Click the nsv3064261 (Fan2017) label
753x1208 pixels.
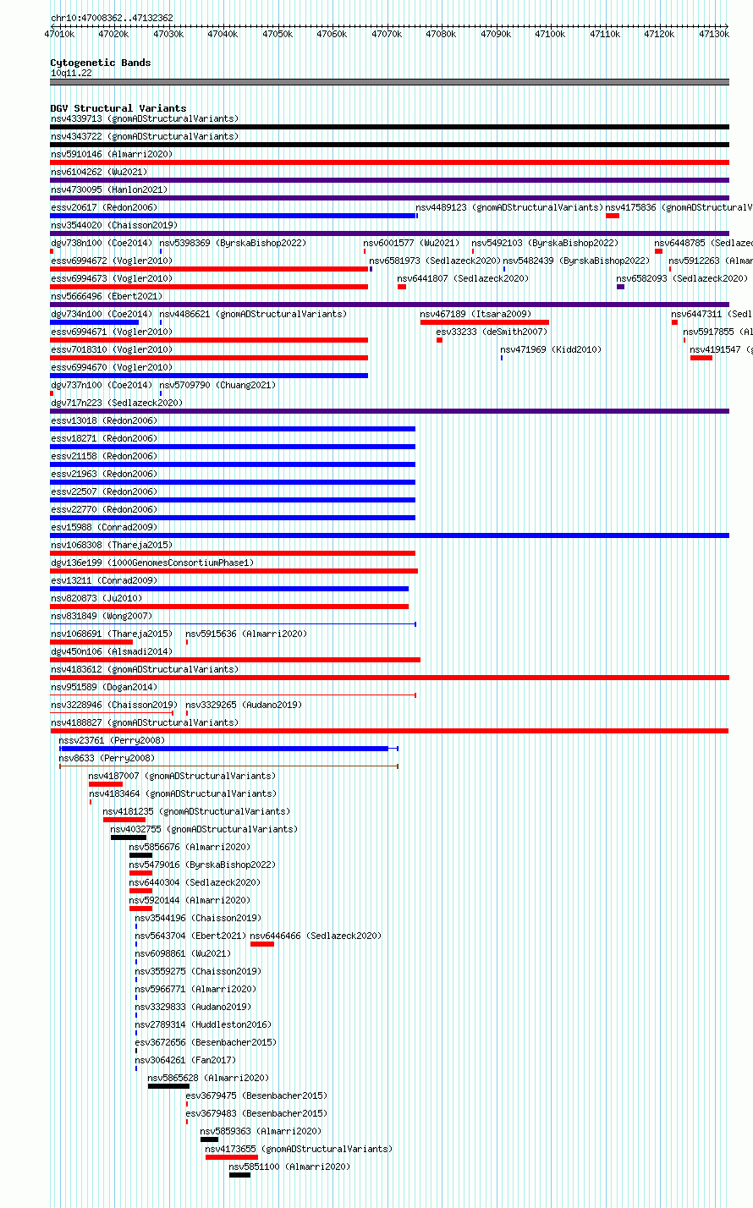coord(185,1060)
